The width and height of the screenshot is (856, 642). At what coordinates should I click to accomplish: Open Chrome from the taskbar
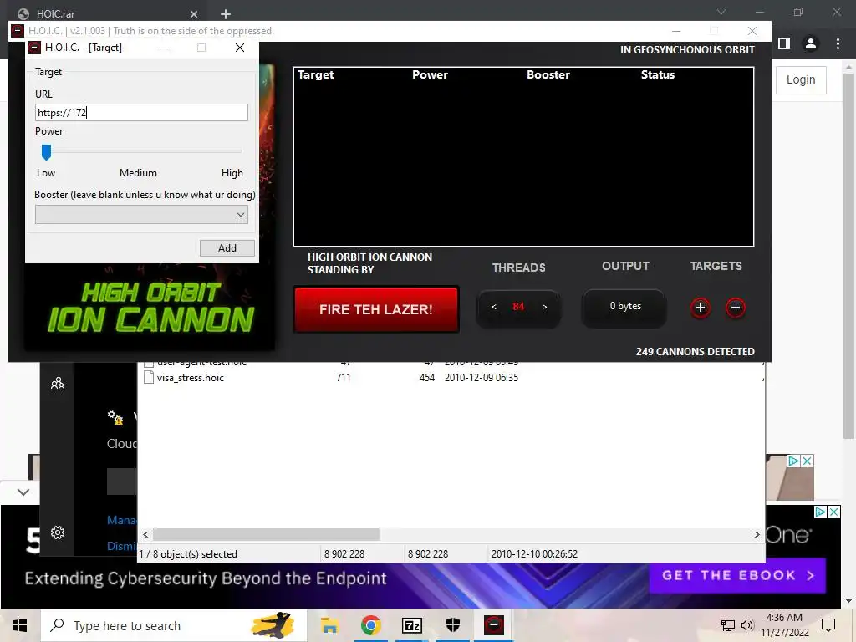(370, 625)
